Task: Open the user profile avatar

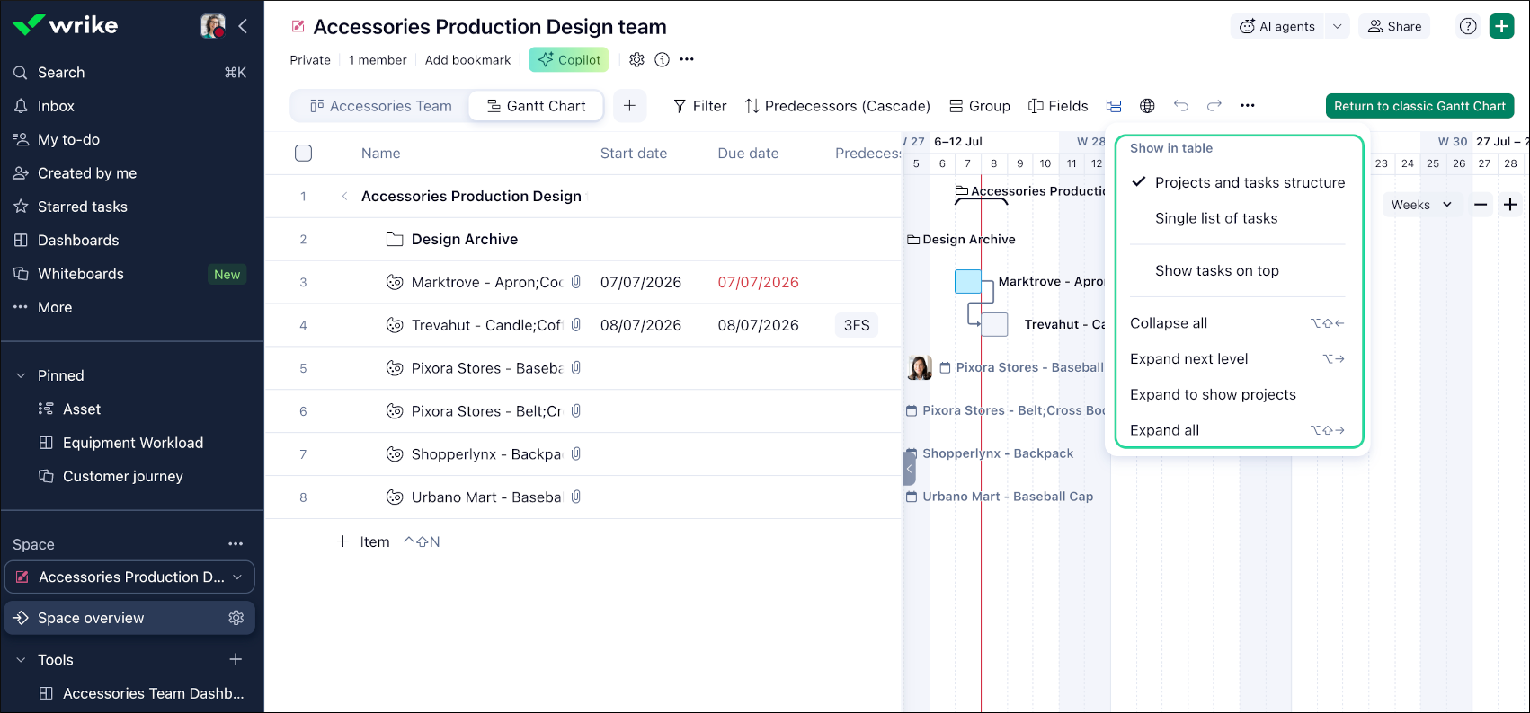Action: (x=213, y=26)
